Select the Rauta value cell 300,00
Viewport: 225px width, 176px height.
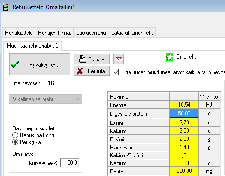[x=184, y=171]
